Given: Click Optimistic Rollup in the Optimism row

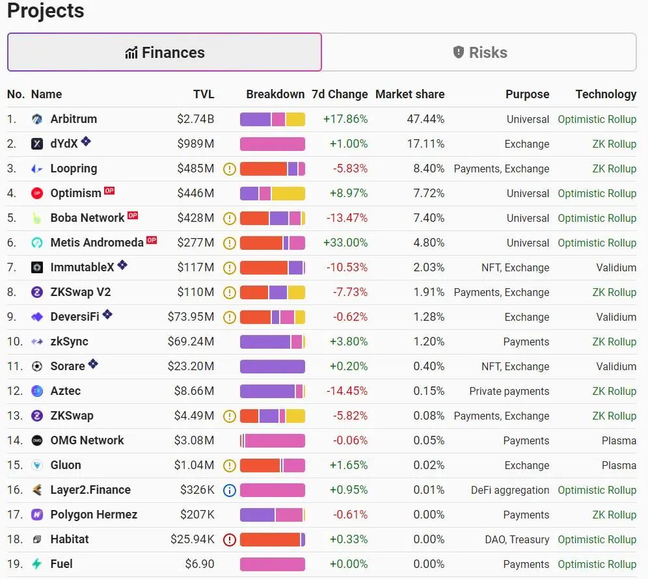Looking at the screenshot, I should coord(597,193).
